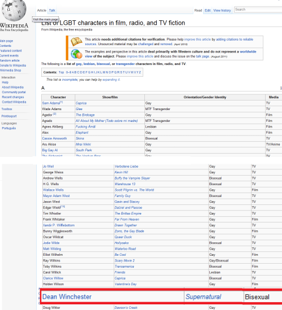Open the Skins show link

(x=80, y=138)
